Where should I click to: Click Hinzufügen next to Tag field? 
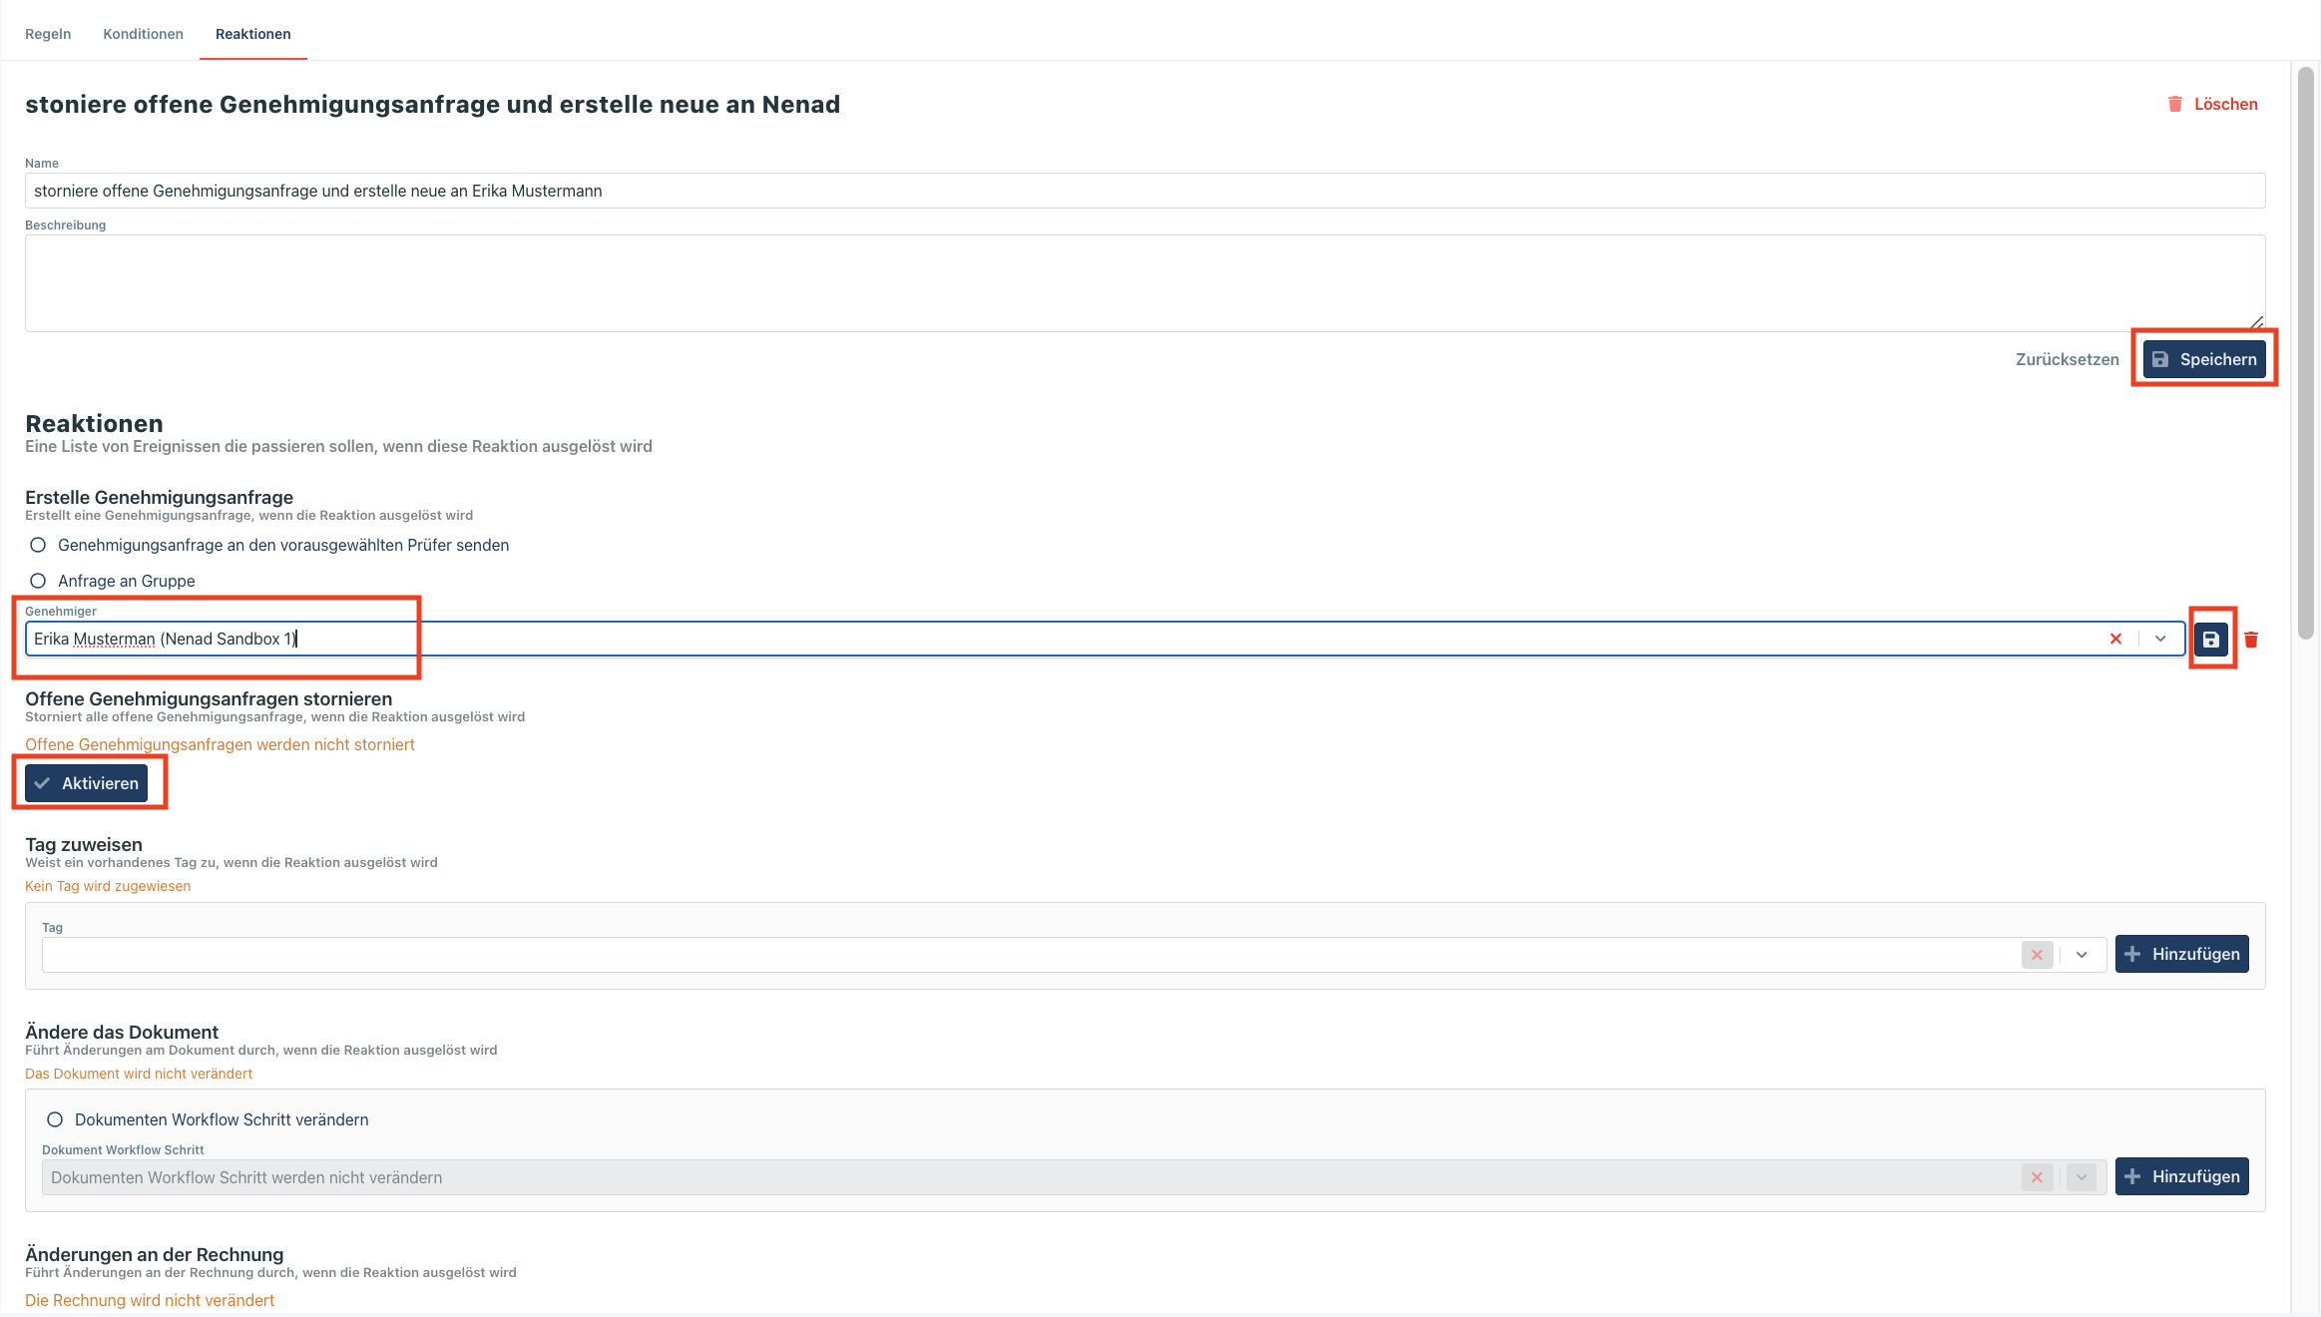click(x=2181, y=954)
